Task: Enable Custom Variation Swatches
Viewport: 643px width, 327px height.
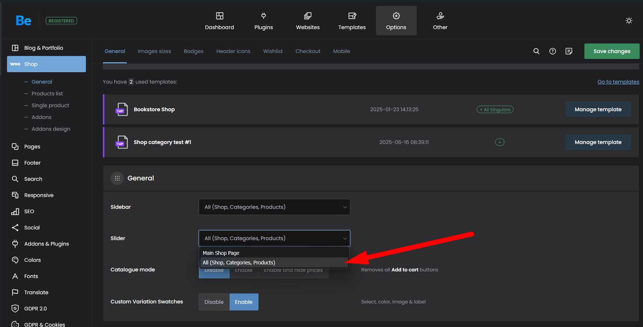Action: pos(244,302)
